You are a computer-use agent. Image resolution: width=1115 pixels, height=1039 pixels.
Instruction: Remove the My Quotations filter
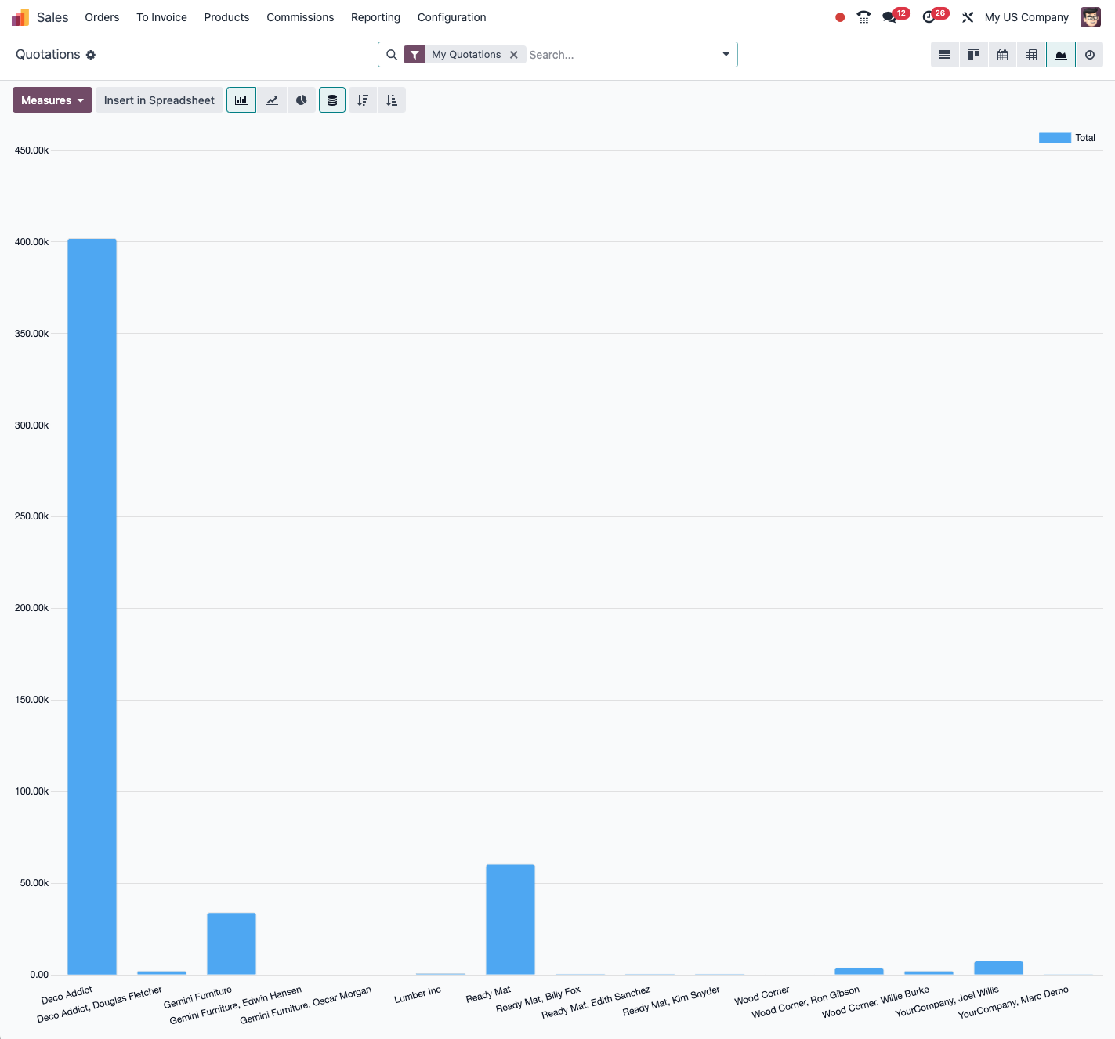coord(514,55)
